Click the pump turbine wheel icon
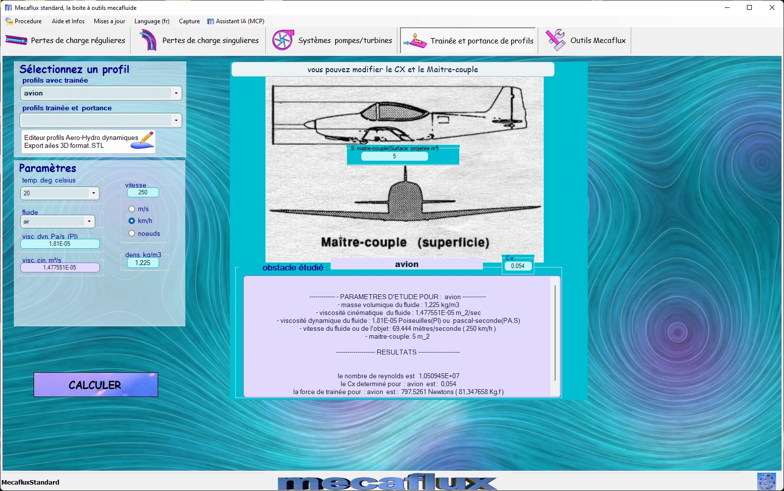The height and width of the screenshot is (491, 784). tap(283, 41)
